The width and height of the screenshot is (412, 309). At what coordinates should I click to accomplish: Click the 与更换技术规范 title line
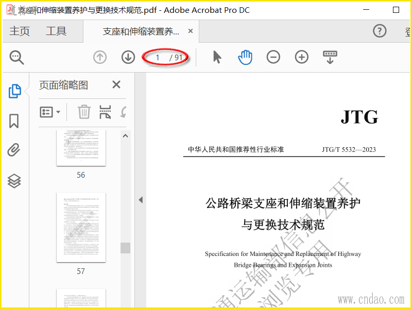pyautogui.click(x=283, y=225)
